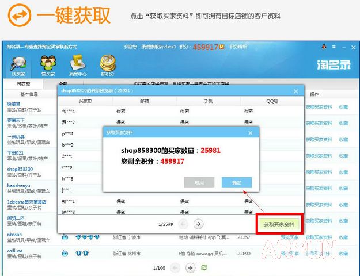
Task: Open shop link 闽货二区
Action: point(16,218)
